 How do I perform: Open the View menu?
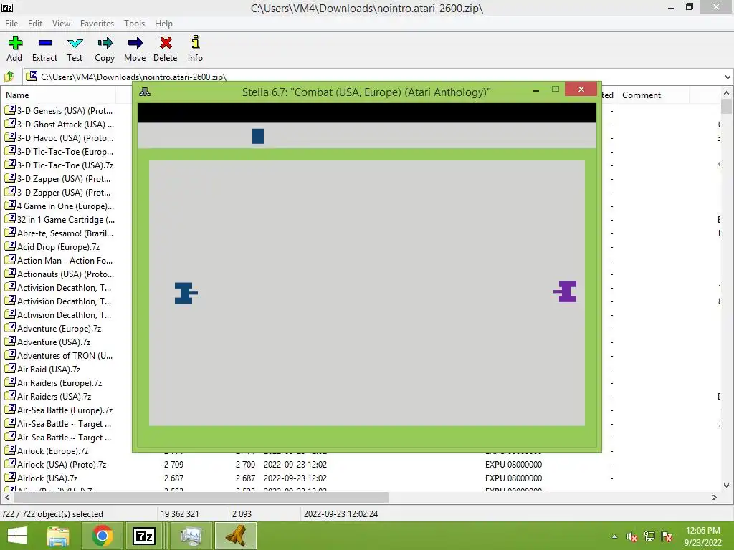coord(62,24)
